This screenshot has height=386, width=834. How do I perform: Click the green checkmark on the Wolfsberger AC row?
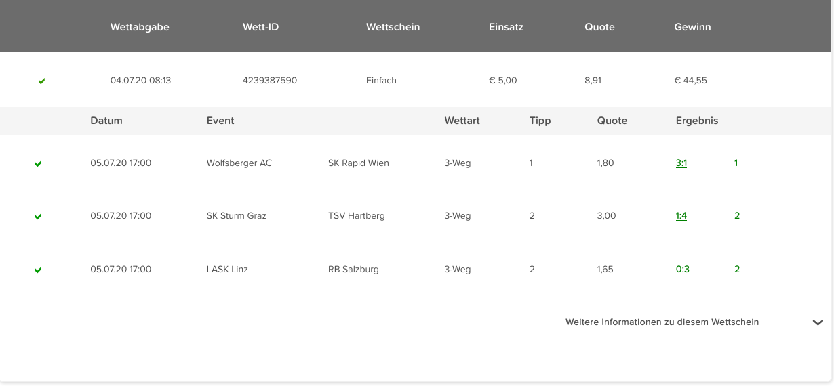point(38,164)
